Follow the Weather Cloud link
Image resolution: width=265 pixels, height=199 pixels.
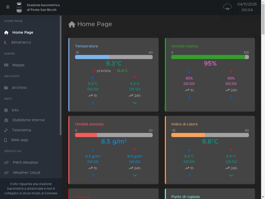[x=26, y=173]
